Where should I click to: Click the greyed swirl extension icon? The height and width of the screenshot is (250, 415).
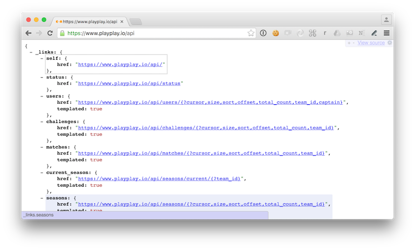pos(300,33)
